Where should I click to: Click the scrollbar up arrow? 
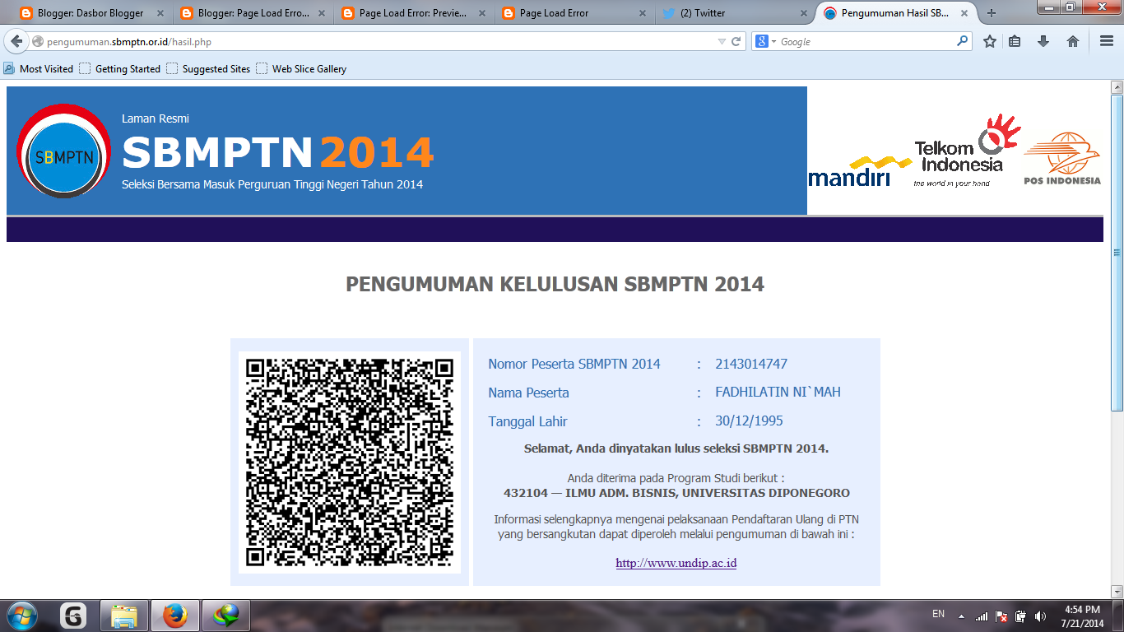pos(1117,87)
